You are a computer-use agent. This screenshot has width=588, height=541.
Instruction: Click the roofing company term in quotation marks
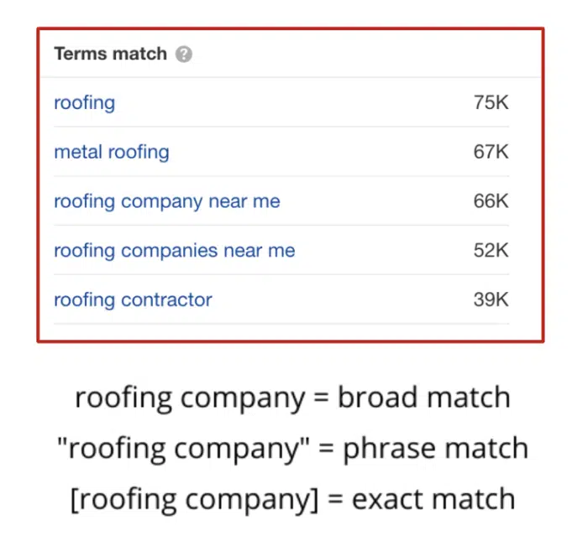(176, 449)
